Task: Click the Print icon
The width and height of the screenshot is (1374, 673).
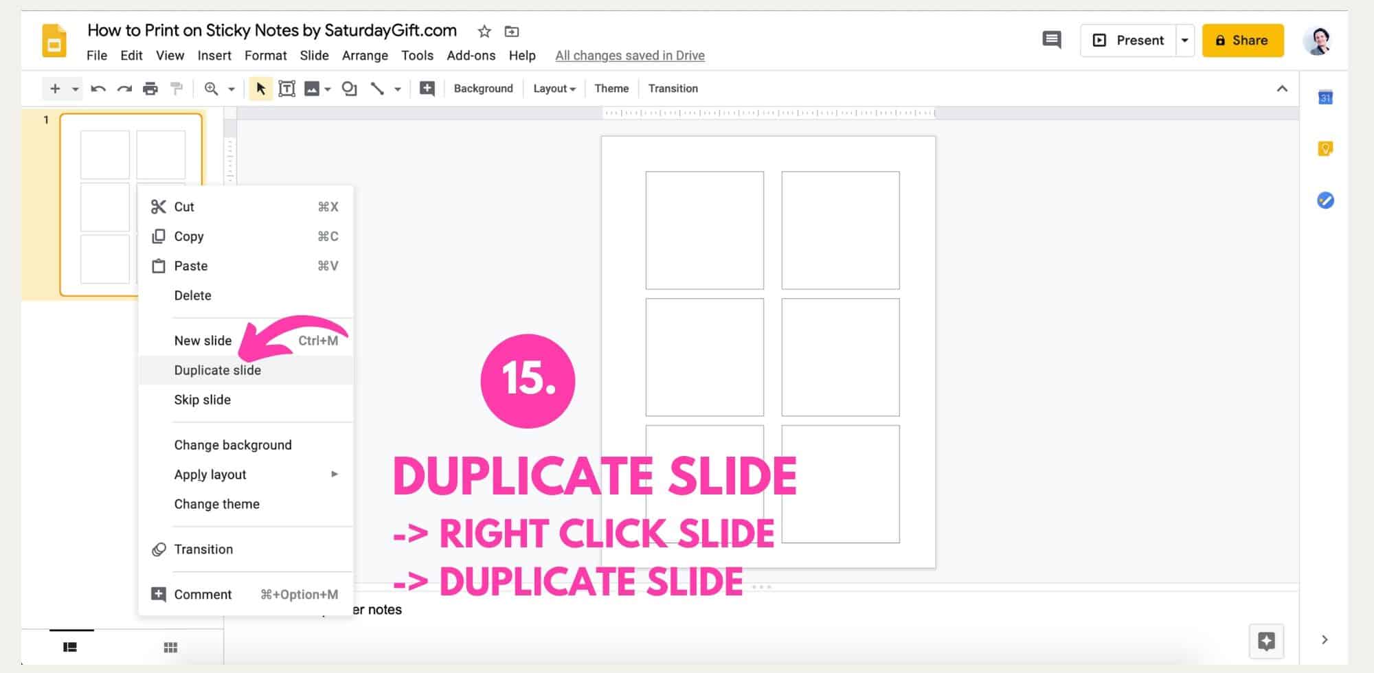Action: click(150, 88)
